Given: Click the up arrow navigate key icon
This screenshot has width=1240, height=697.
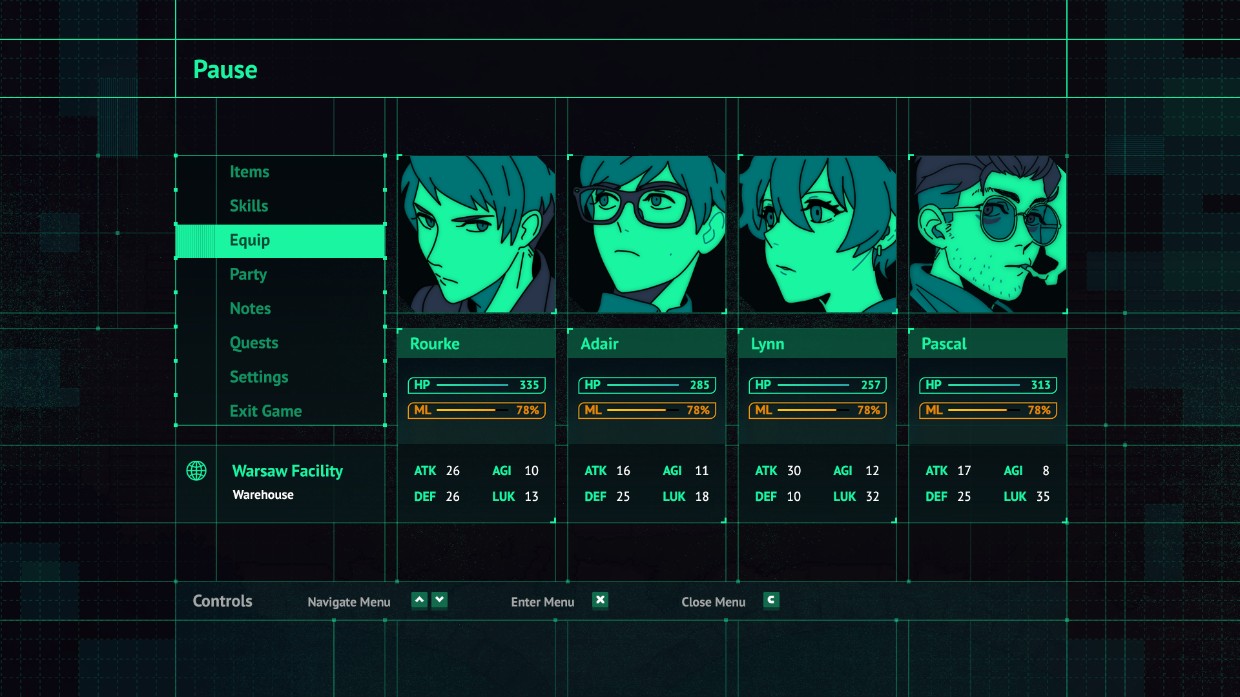Looking at the screenshot, I should pyautogui.click(x=419, y=600).
